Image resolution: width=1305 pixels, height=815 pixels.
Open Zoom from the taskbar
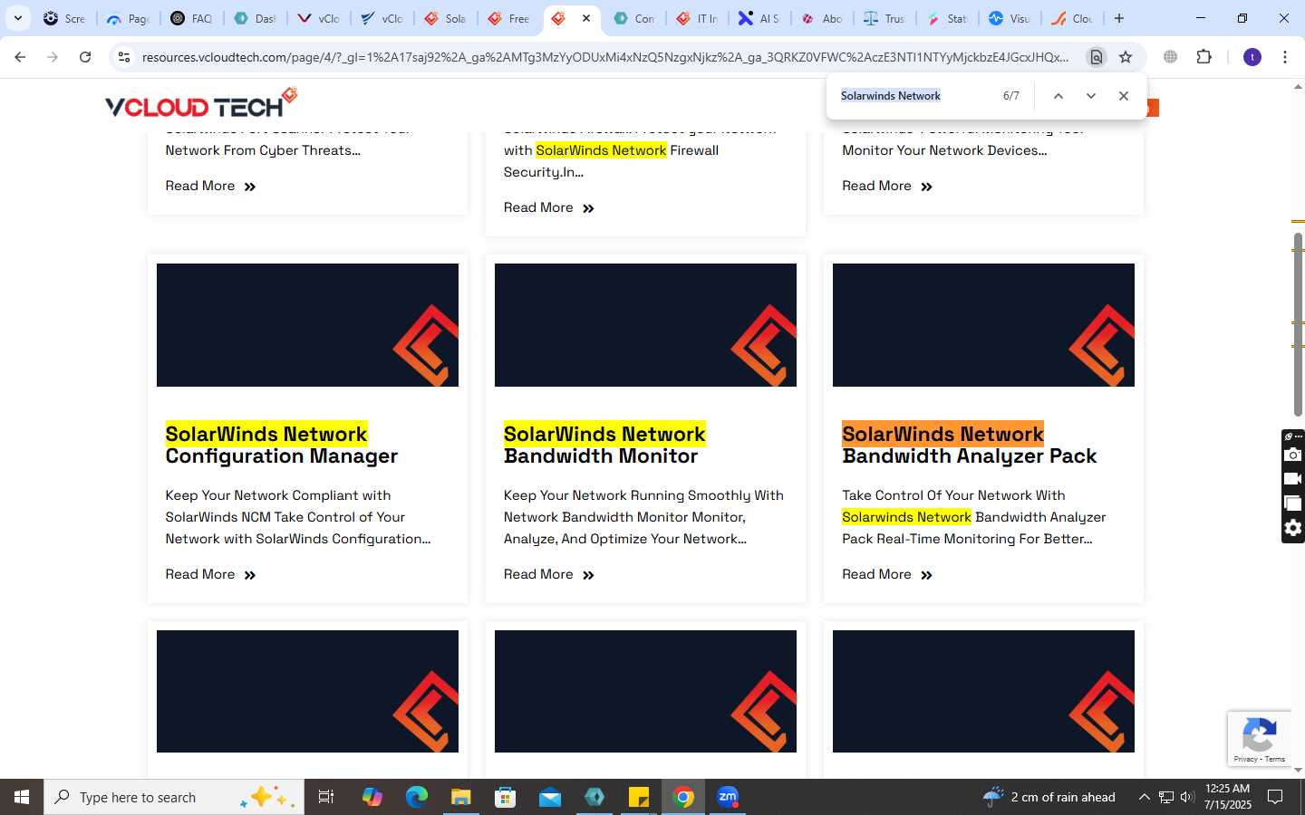pyautogui.click(x=728, y=797)
